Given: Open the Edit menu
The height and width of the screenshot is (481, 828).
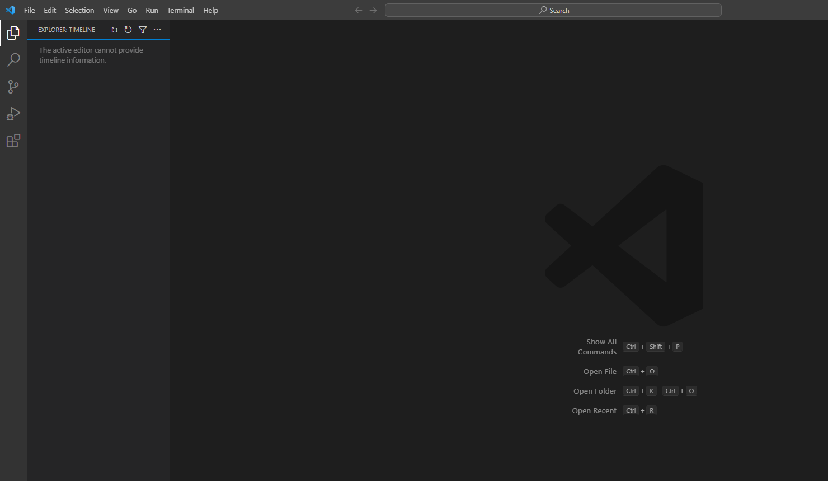Looking at the screenshot, I should (50, 10).
